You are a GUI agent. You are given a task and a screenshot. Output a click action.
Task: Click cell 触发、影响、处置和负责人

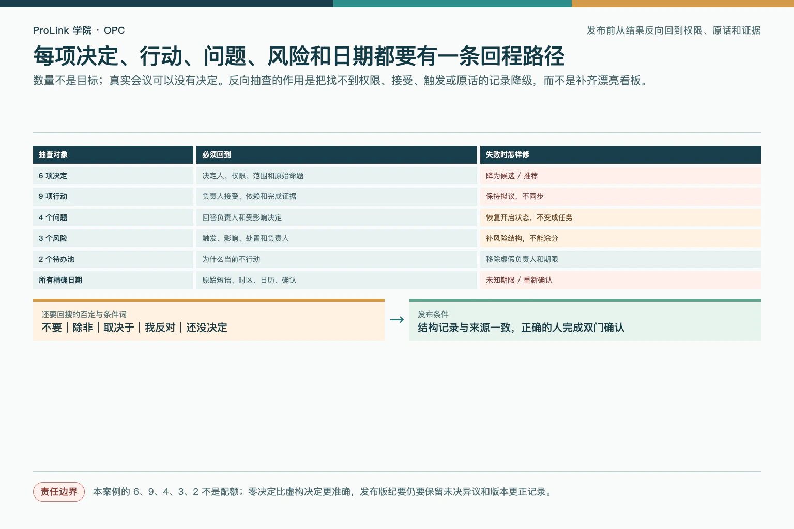click(x=337, y=238)
